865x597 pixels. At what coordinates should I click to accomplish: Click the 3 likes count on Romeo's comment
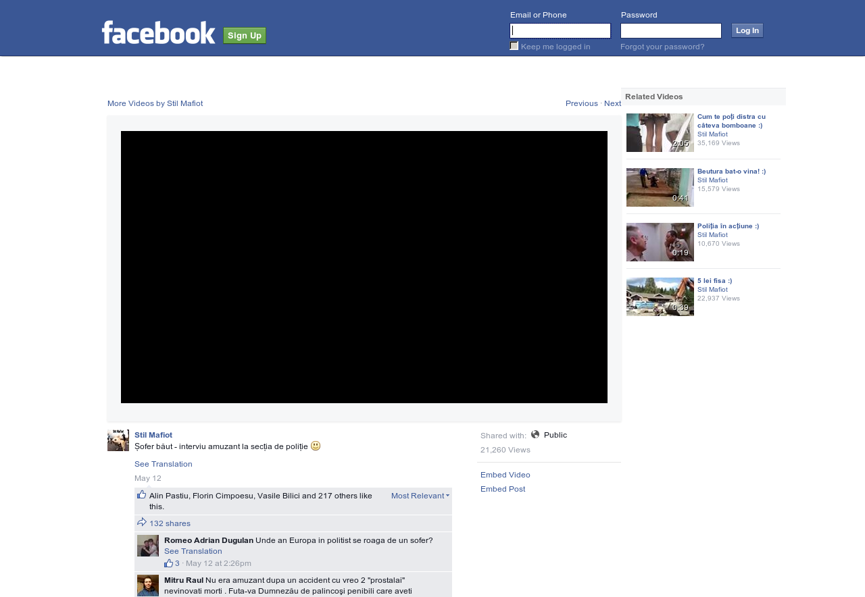tap(177, 563)
